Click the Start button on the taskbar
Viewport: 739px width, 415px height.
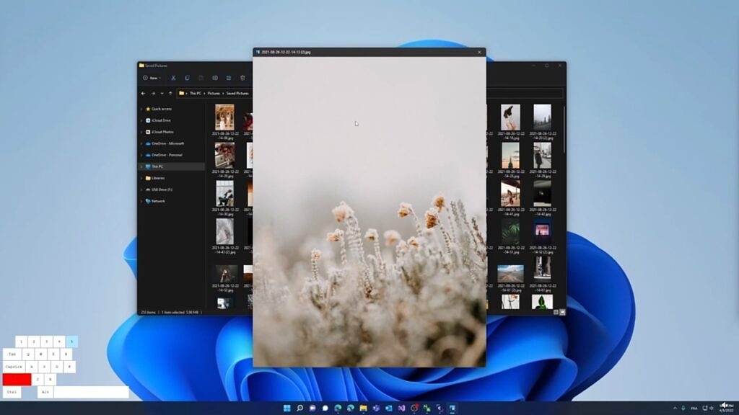click(287, 407)
